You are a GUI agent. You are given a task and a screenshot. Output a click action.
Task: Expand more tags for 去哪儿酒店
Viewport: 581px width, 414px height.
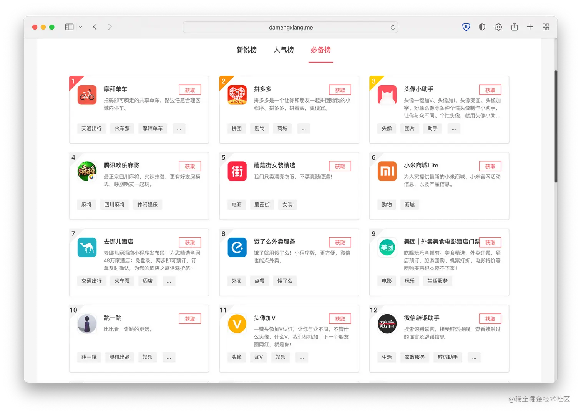(x=169, y=281)
